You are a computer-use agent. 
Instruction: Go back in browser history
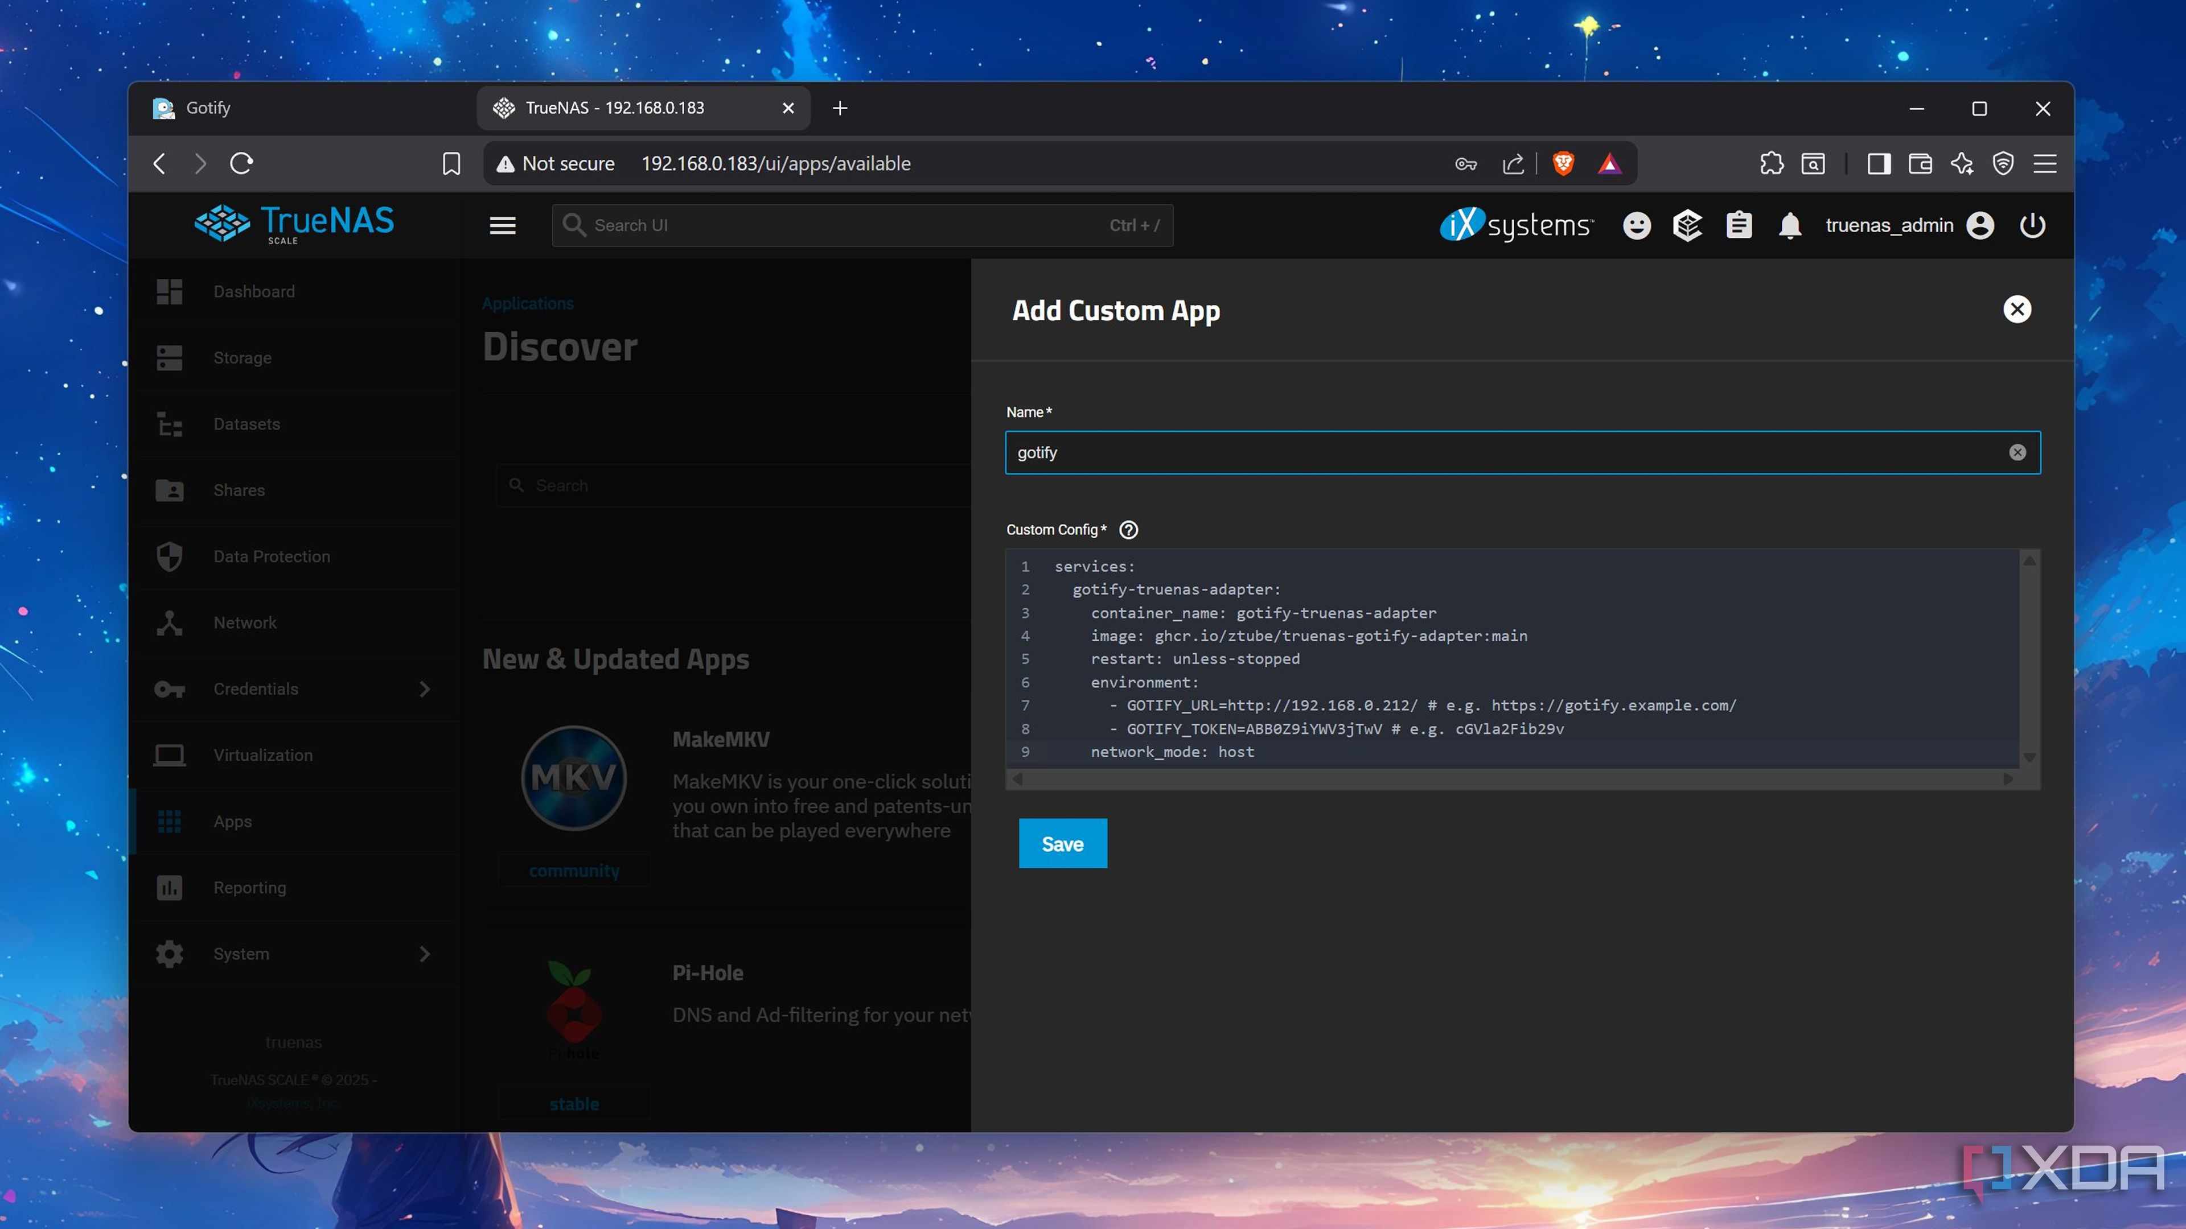159,163
